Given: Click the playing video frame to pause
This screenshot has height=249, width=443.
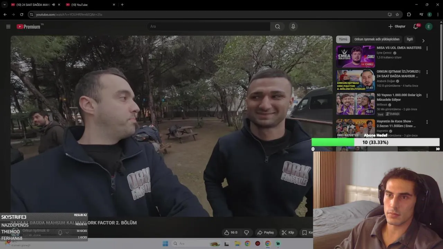Looking at the screenshot, I should 172,126.
